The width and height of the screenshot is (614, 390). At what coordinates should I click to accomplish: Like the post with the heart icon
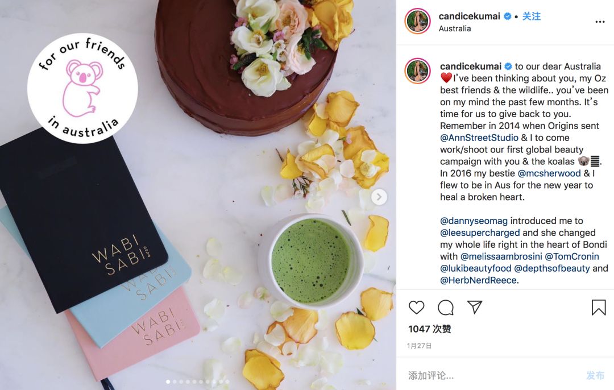tap(416, 308)
